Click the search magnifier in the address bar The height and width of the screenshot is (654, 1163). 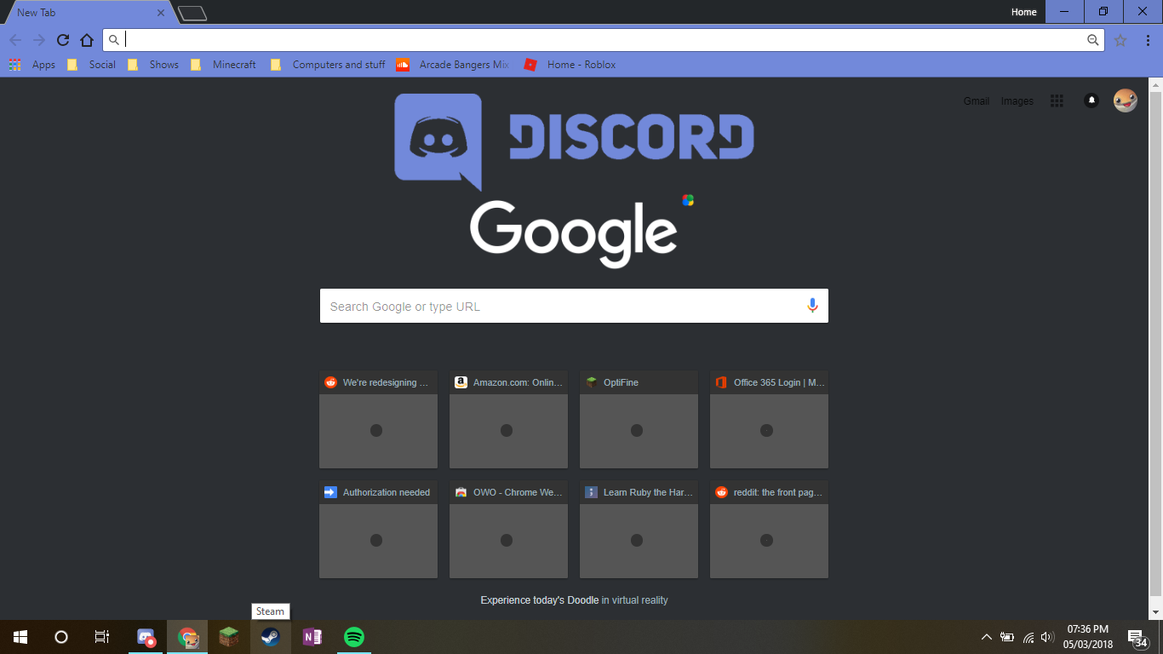pyautogui.click(x=114, y=39)
